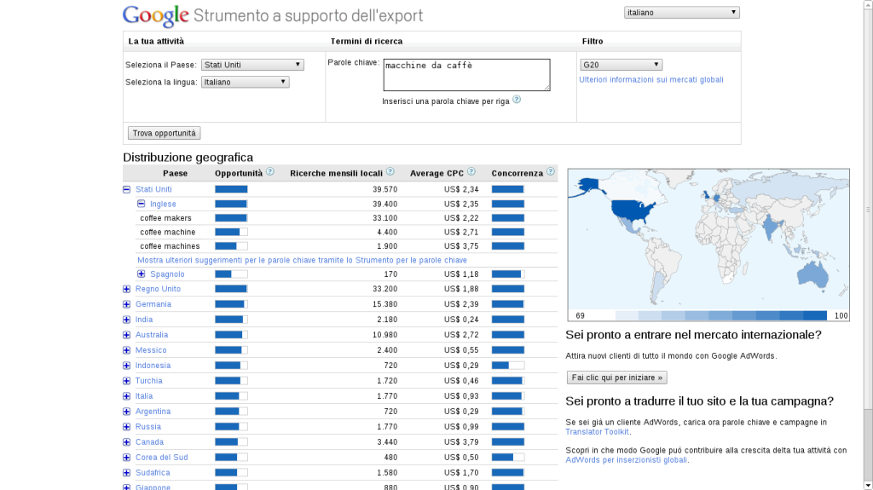Expand the Russia row

click(126, 427)
